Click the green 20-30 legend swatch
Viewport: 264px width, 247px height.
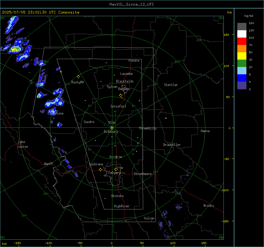[242, 63]
